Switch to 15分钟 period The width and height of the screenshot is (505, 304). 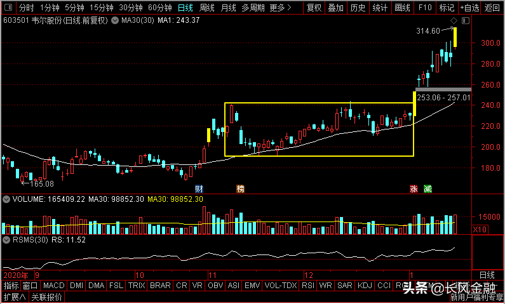pos(102,8)
